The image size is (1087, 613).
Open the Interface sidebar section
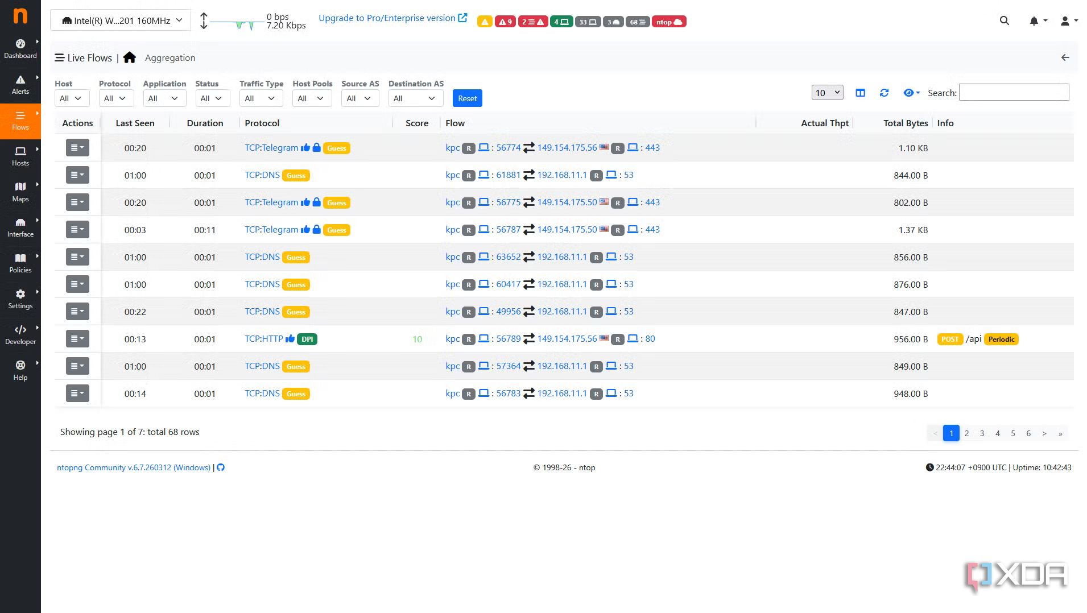(20, 227)
